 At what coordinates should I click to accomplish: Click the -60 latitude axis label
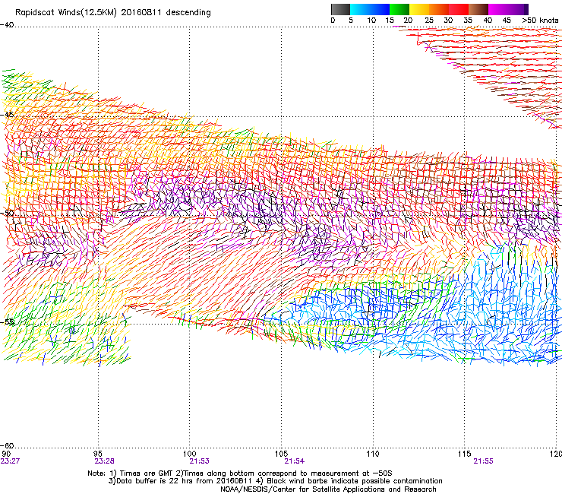coord(7,445)
